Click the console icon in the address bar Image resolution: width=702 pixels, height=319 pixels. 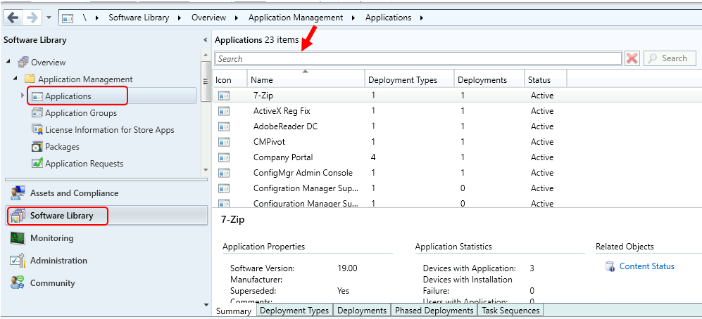point(68,18)
